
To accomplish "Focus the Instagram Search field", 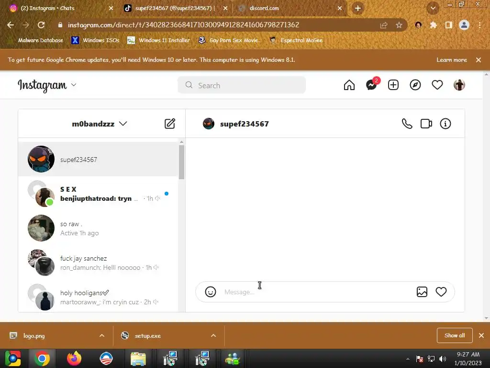I will [x=242, y=85].
